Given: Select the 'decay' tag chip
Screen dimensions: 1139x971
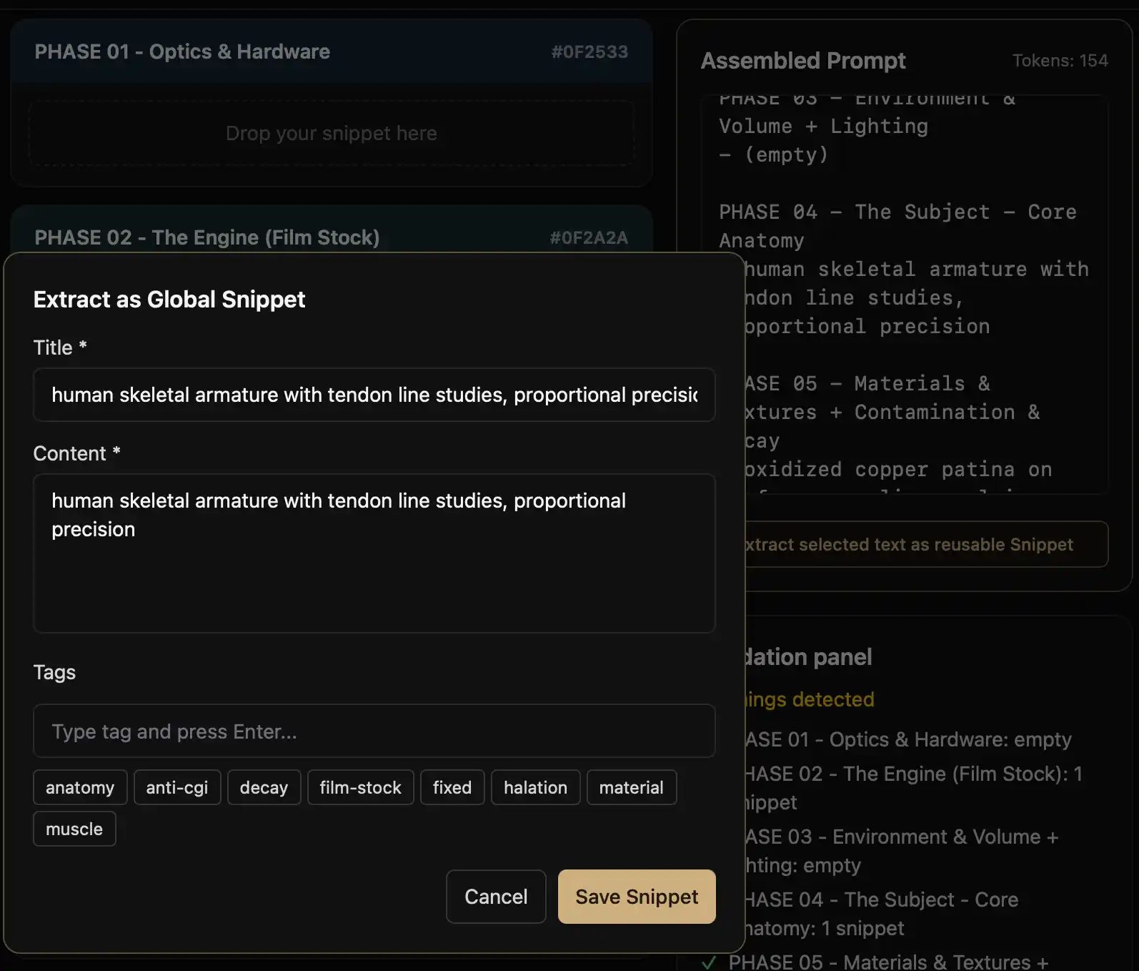Looking at the screenshot, I should click(264, 787).
